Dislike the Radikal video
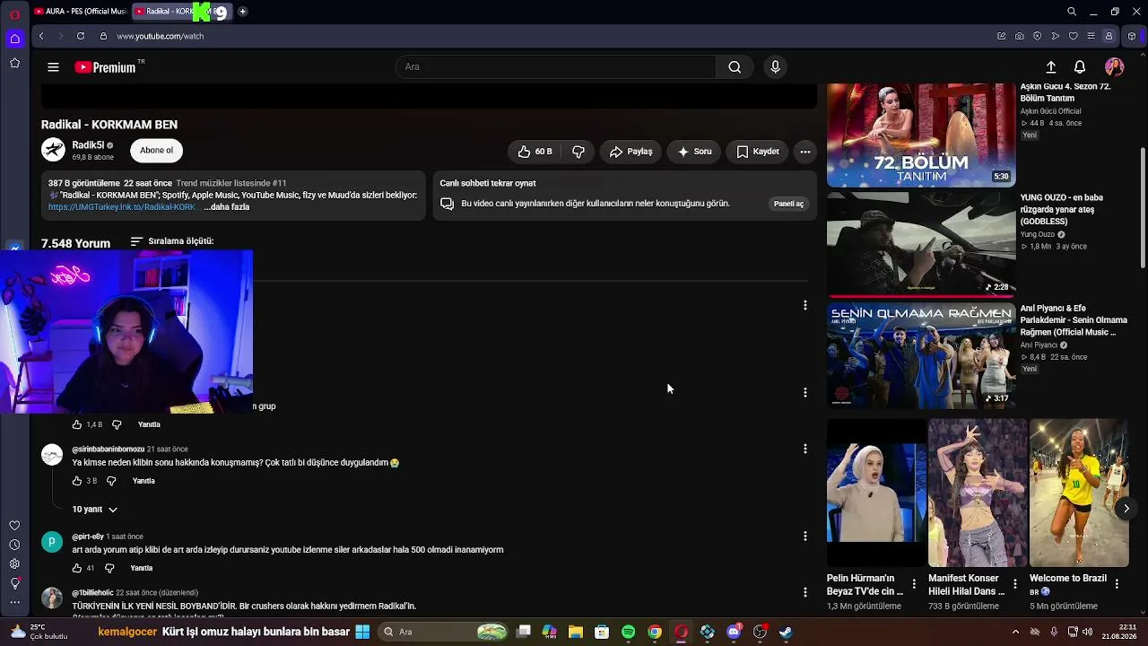Viewport: 1148px width, 646px height. point(578,152)
